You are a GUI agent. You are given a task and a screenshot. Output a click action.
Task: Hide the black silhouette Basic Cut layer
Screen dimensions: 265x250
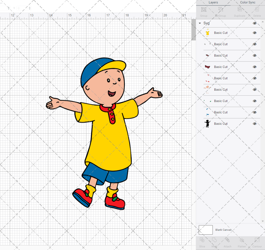click(x=254, y=124)
